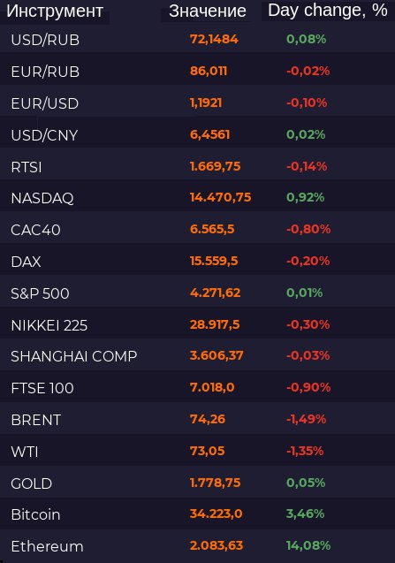395x563 pixels.
Task: Click the RTSI index name
Action: 27,167
